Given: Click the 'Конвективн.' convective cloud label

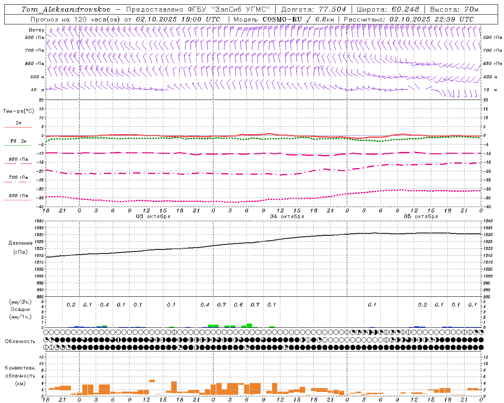Looking at the screenshot, I should click(x=20, y=368).
